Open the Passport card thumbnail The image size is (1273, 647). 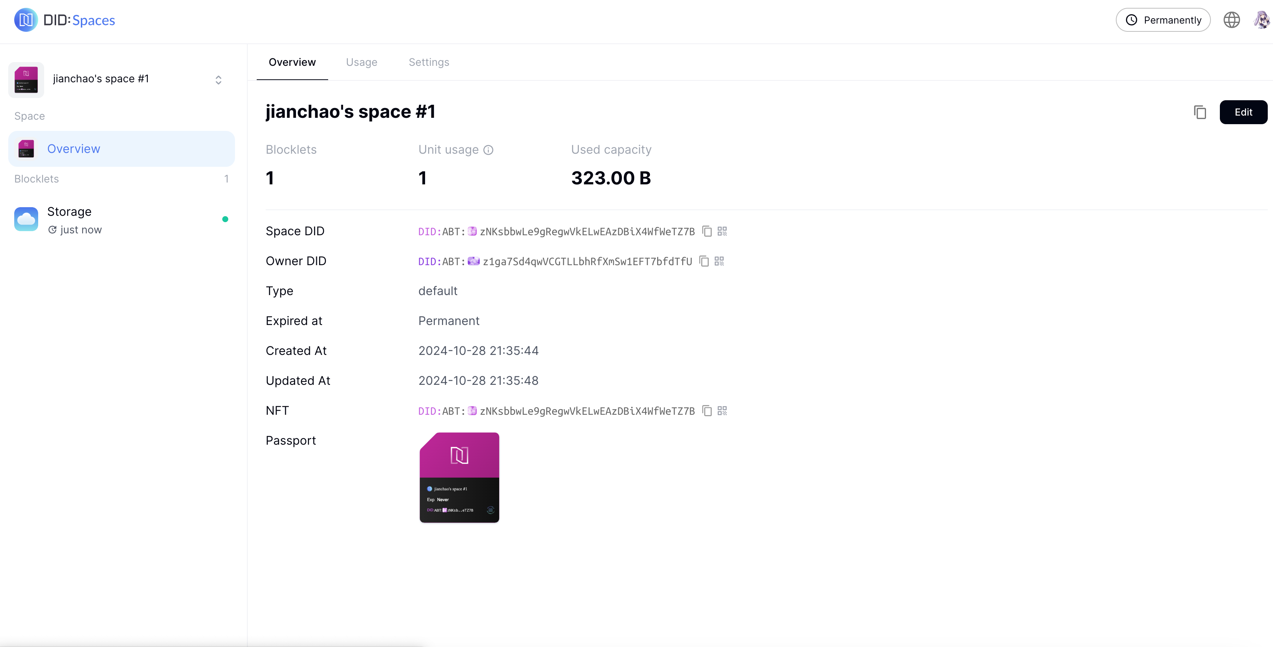pyautogui.click(x=459, y=478)
